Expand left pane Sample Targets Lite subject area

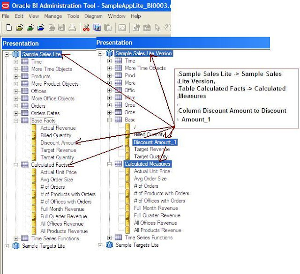(7, 246)
